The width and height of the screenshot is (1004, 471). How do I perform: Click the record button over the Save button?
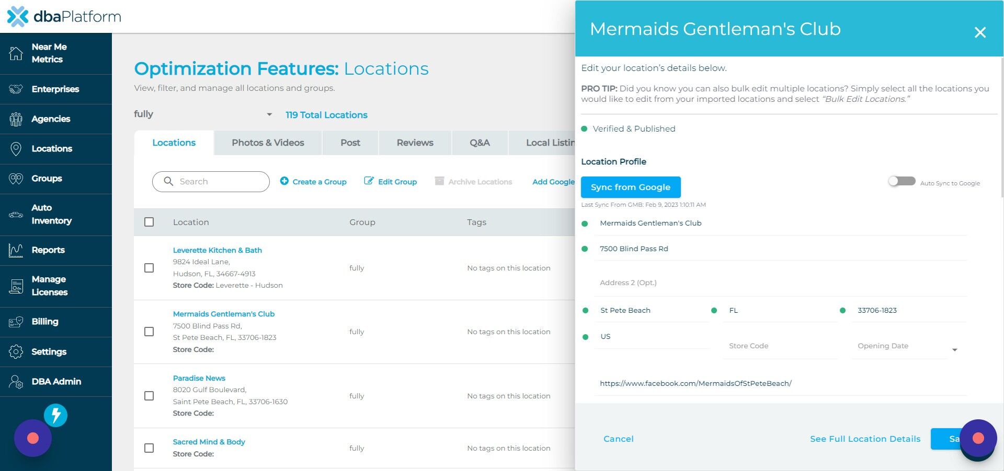(978, 438)
